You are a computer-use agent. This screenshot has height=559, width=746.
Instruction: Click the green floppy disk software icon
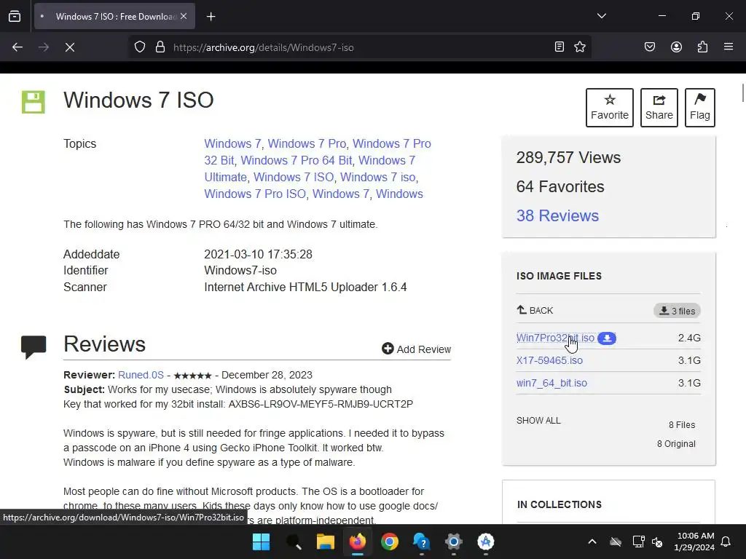click(34, 102)
